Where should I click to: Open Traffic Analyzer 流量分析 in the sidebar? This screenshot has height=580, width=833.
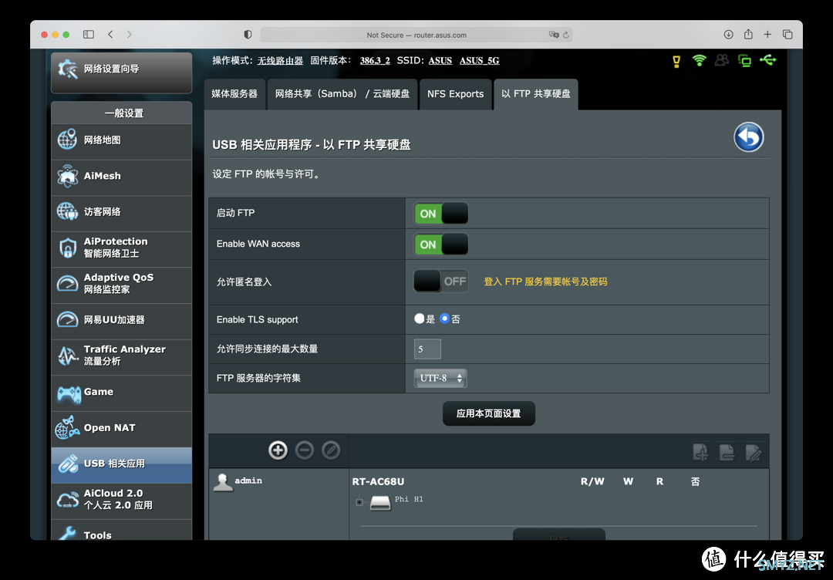coord(122,356)
